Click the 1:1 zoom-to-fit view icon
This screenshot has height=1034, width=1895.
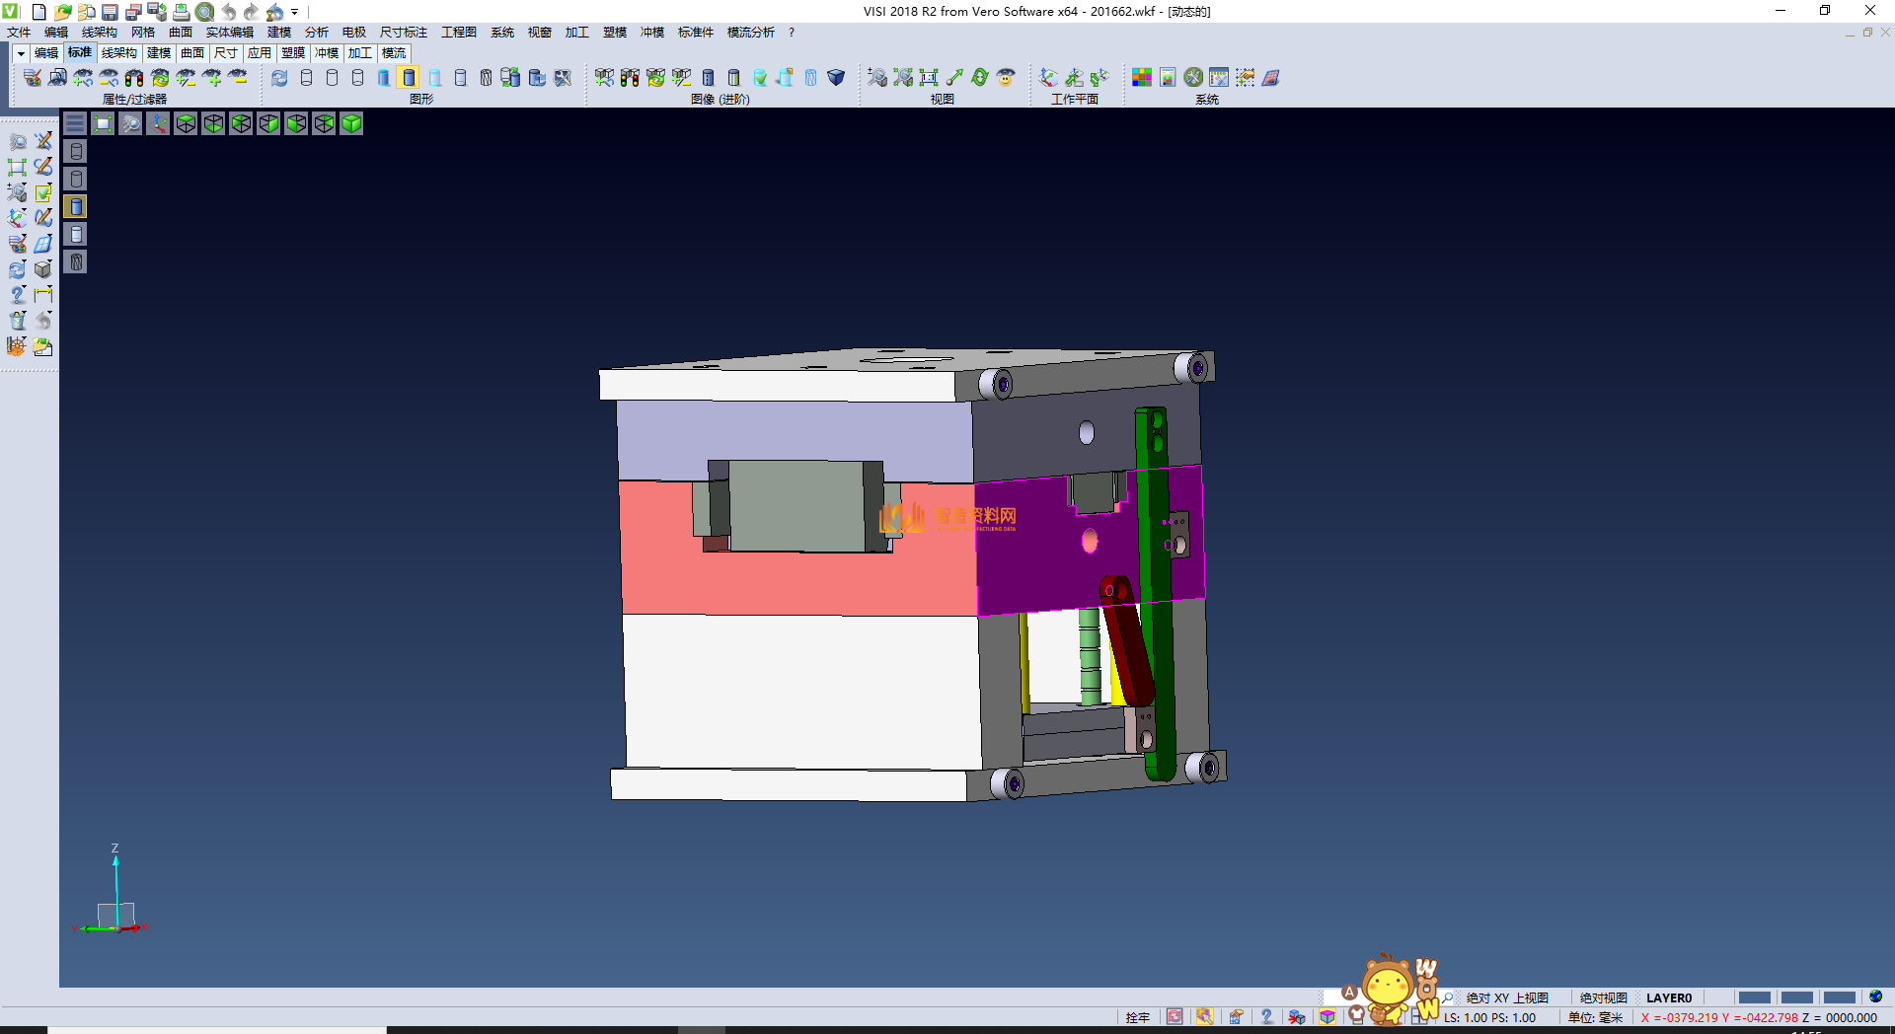coord(928,78)
